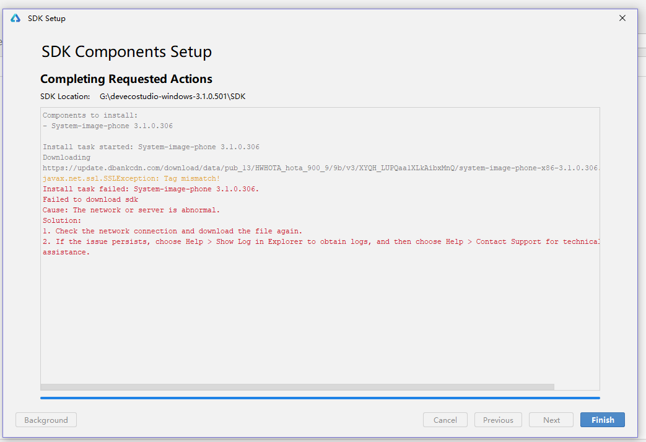Click the DevEco Studio logo icon
Viewport: 646px width, 442px height.
(x=15, y=18)
